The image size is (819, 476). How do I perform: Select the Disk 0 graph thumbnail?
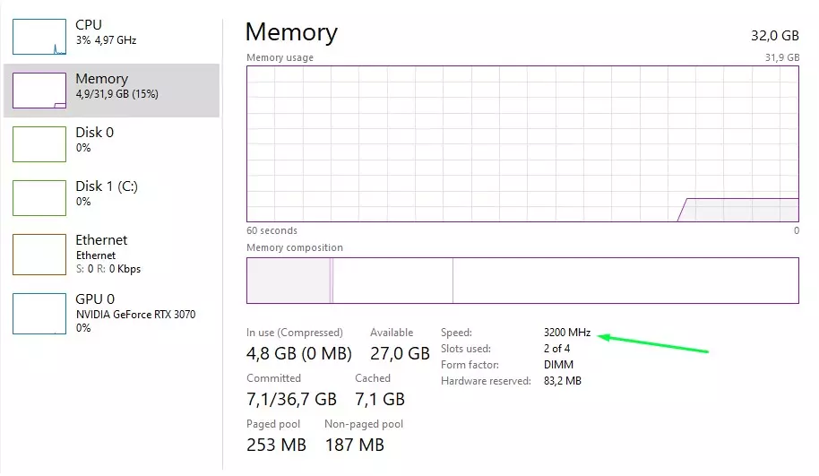(x=39, y=144)
